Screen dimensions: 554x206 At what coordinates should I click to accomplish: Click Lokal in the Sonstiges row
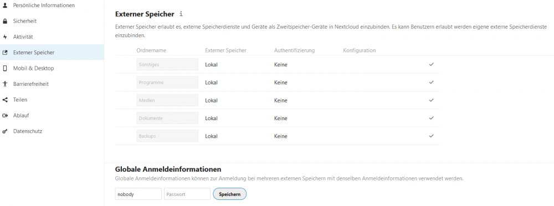click(x=211, y=65)
